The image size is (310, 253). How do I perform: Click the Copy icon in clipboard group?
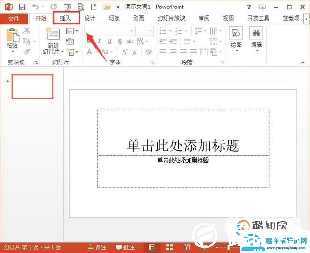[x=27, y=41]
